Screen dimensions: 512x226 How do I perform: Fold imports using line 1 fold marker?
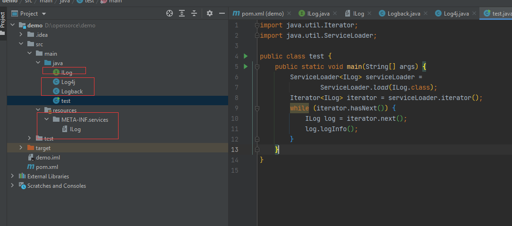point(257,25)
